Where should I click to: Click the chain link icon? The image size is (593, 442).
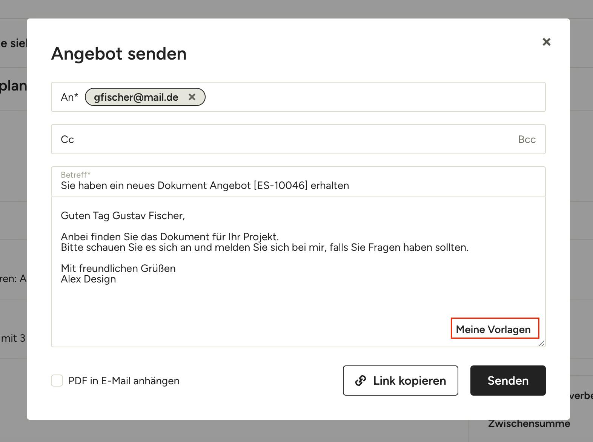point(361,381)
